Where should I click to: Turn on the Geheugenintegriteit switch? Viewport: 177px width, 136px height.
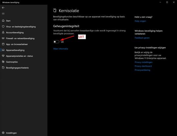click(56, 42)
